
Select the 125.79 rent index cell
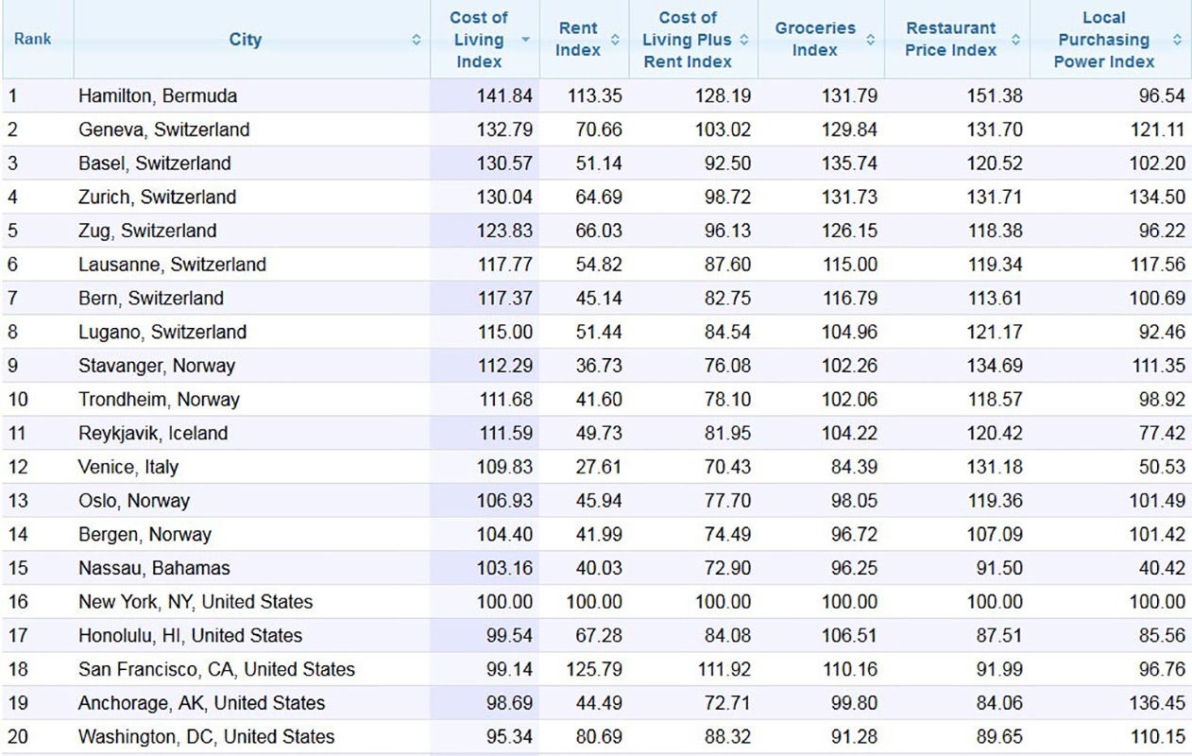pos(594,669)
